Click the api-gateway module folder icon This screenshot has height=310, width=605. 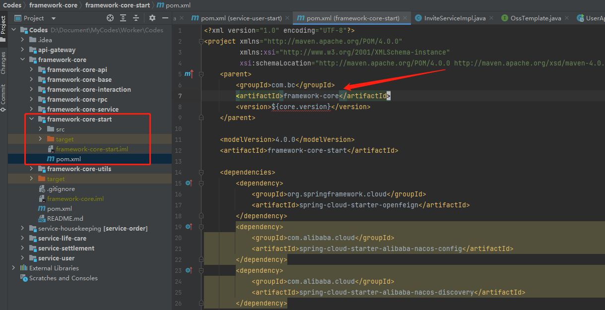[x=33, y=50]
